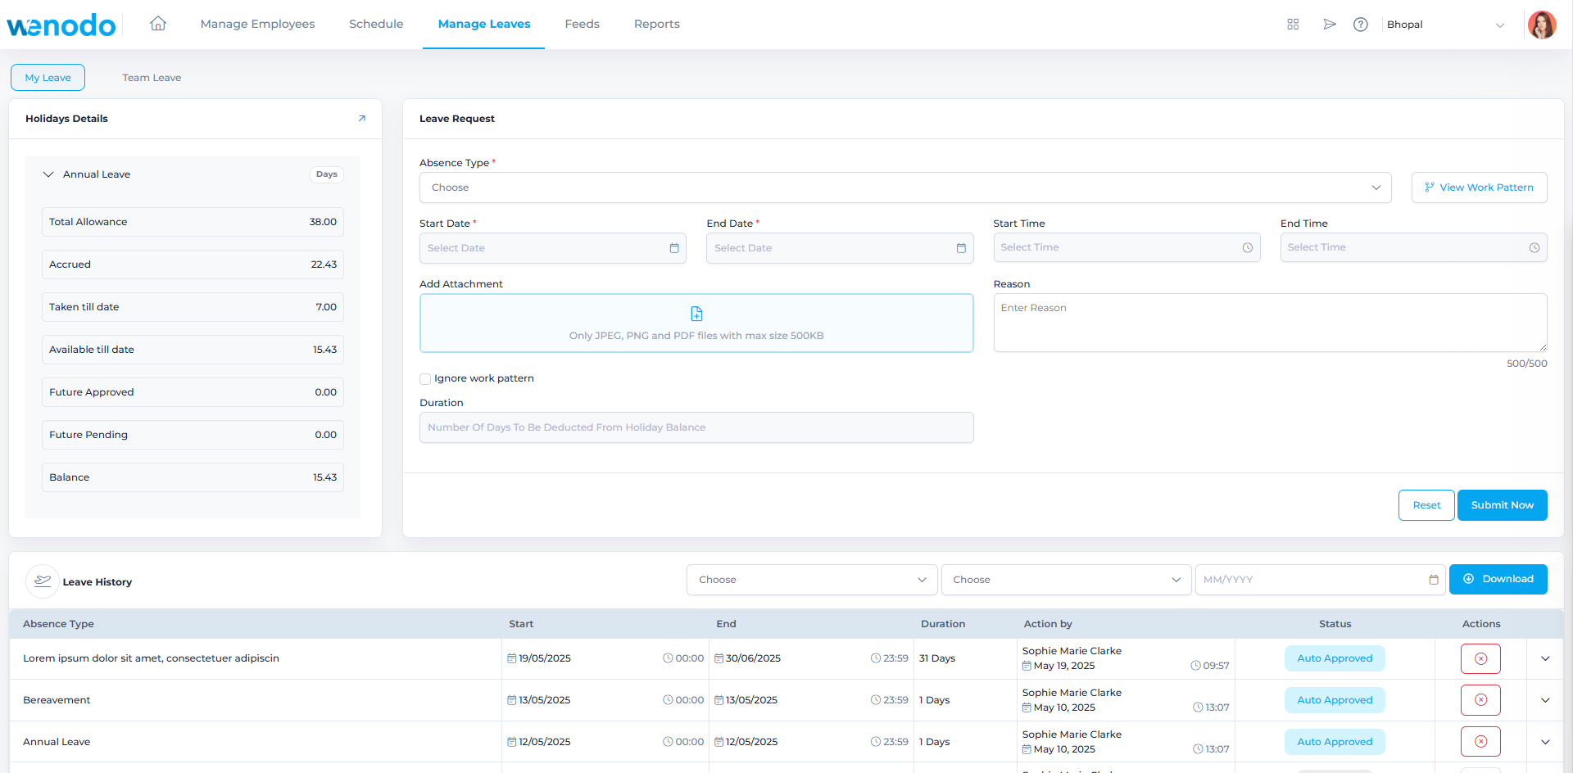1573x773 pixels.
Task: Click the Reset button
Action: [x=1426, y=504]
